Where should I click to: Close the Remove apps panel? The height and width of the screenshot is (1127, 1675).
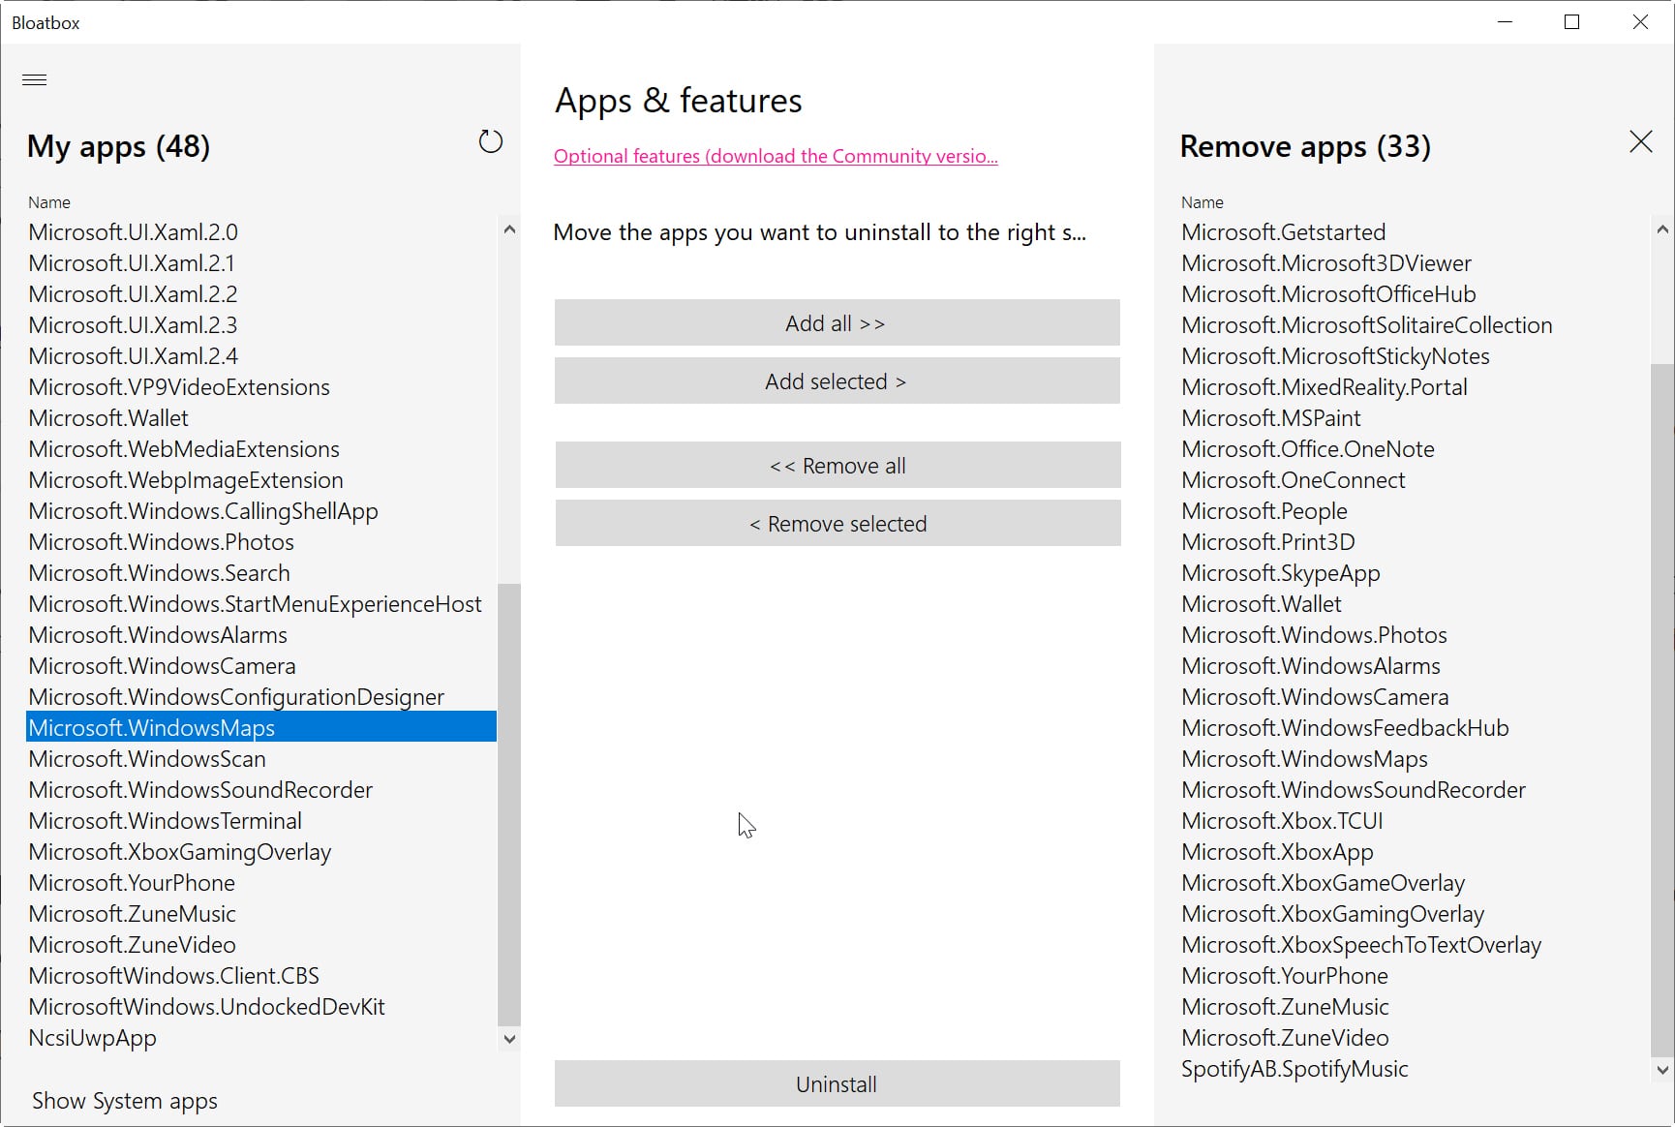point(1640,141)
